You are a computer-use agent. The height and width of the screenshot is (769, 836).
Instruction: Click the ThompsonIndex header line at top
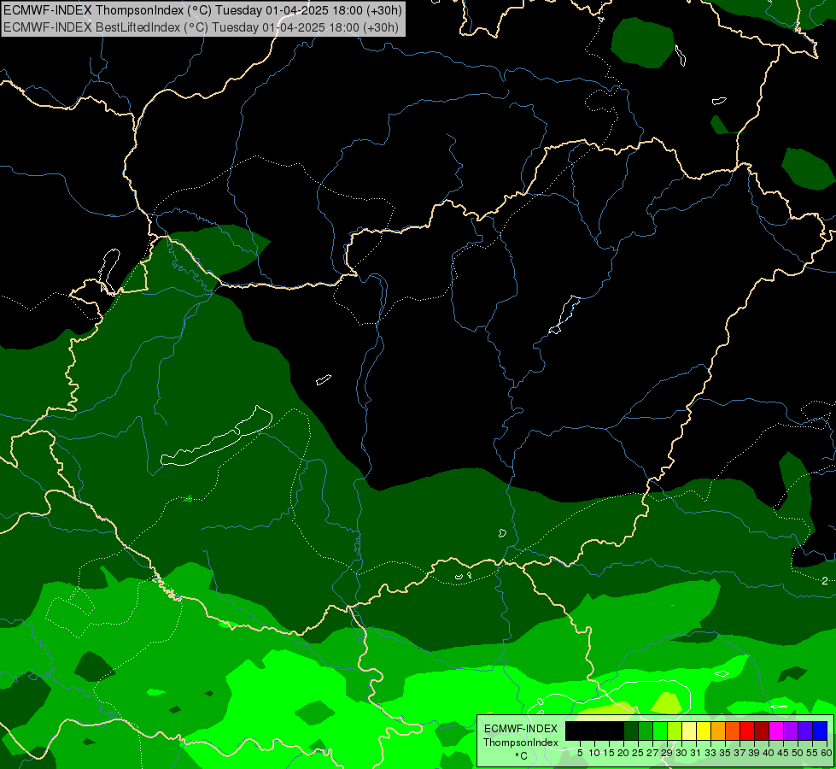[202, 9]
